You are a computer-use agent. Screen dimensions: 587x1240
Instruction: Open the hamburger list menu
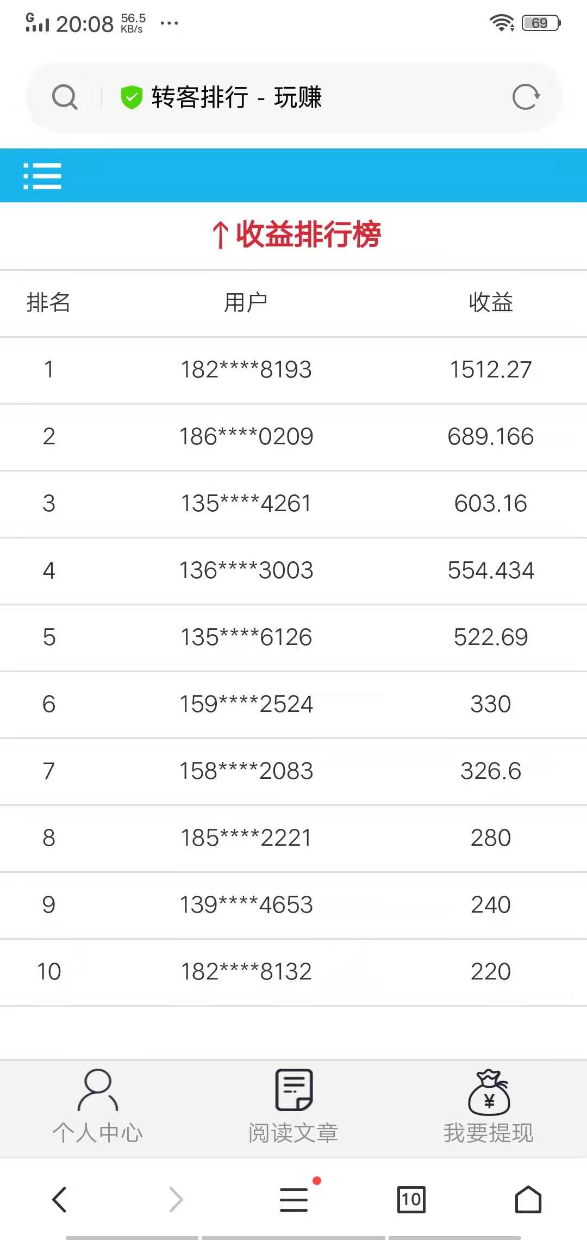pos(42,176)
